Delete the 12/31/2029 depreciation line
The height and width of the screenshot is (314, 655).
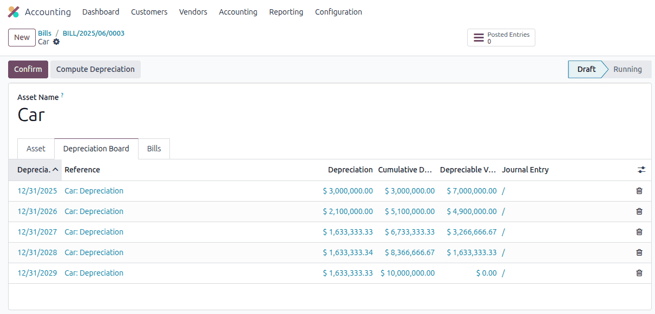tap(639, 273)
